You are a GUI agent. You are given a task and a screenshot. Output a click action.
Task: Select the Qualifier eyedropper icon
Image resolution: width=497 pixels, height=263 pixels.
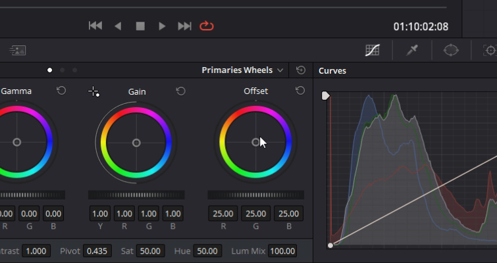tap(412, 51)
